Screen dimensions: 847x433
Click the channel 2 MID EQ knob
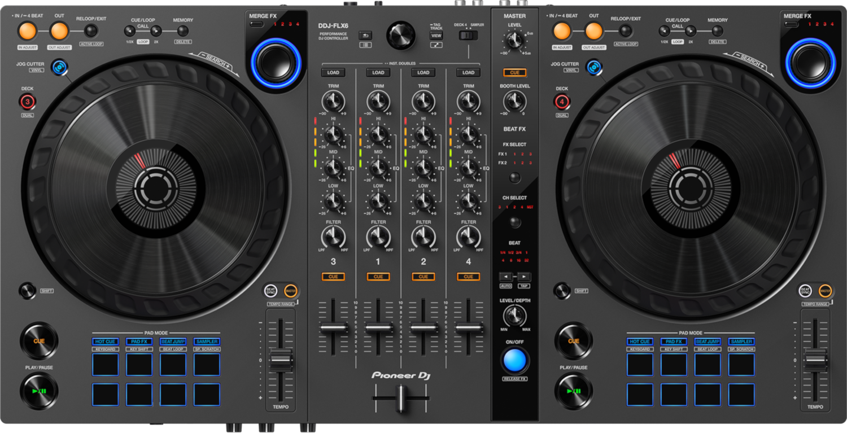pos(423,168)
